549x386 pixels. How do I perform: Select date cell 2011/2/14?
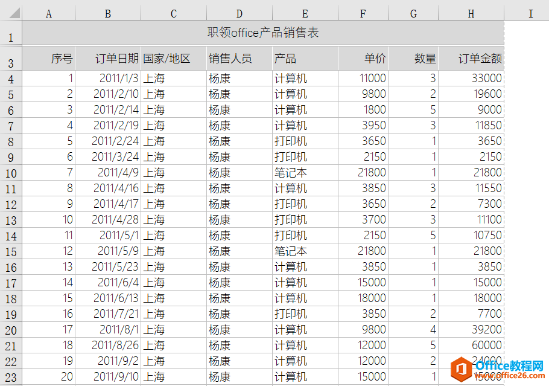[x=108, y=110]
